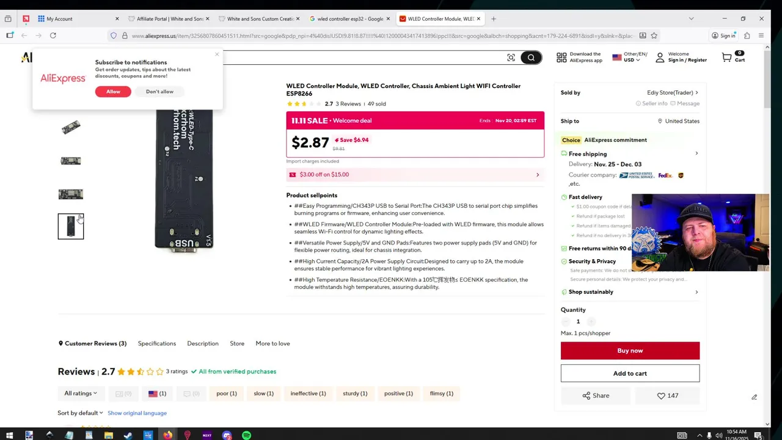Click the Add to cart button
Image resolution: width=782 pixels, height=440 pixels.
pyautogui.click(x=630, y=373)
